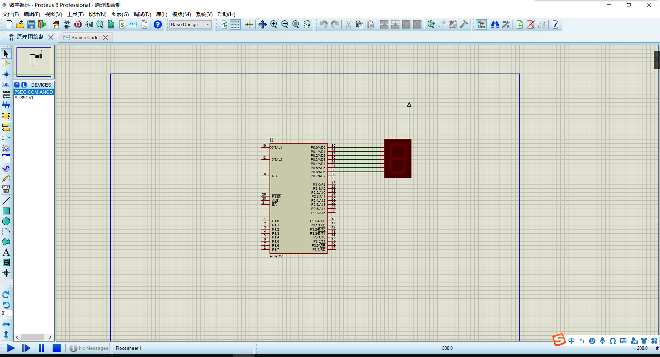
Task: Toggle the grid display button
Action: point(235,24)
